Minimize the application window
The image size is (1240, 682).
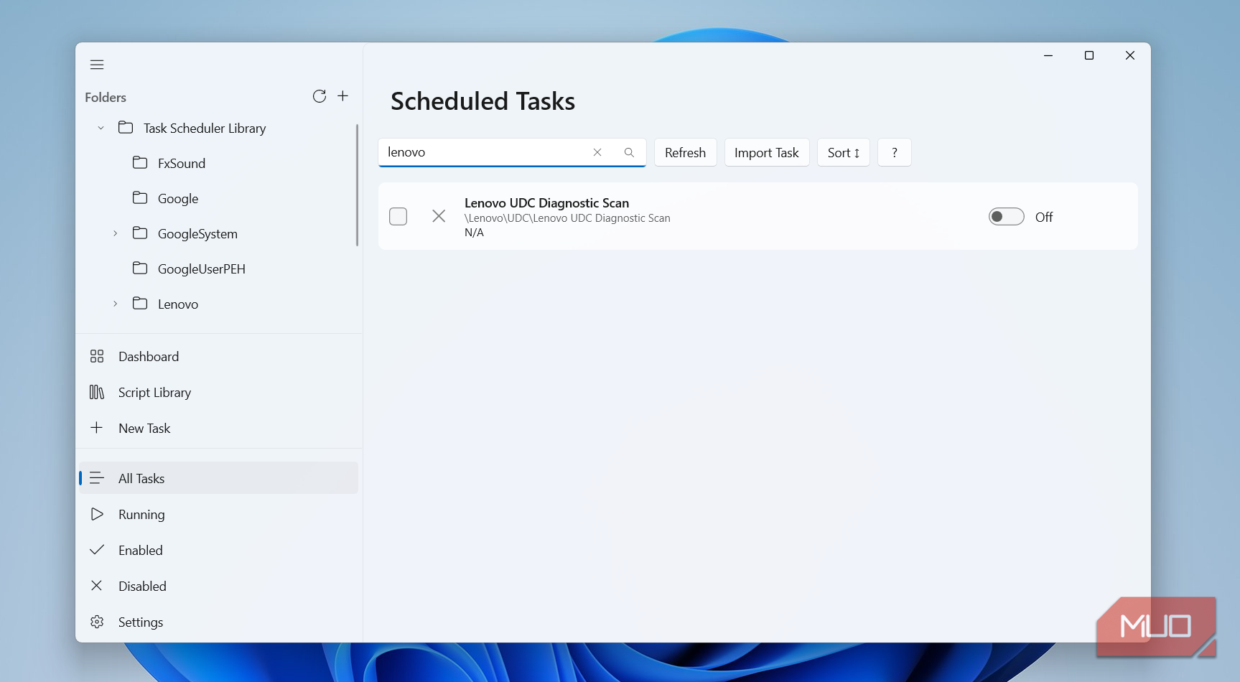click(1048, 55)
